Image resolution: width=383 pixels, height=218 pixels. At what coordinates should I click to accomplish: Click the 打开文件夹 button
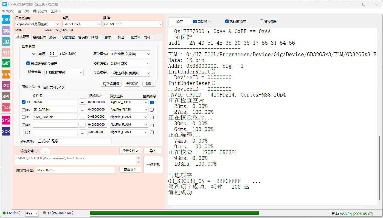[130, 151]
